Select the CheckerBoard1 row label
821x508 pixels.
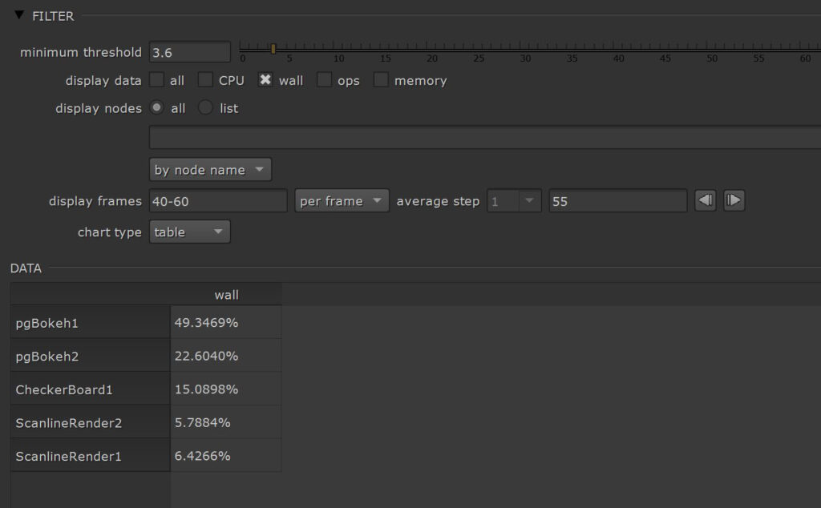pyautogui.click(x=91, y=389)
